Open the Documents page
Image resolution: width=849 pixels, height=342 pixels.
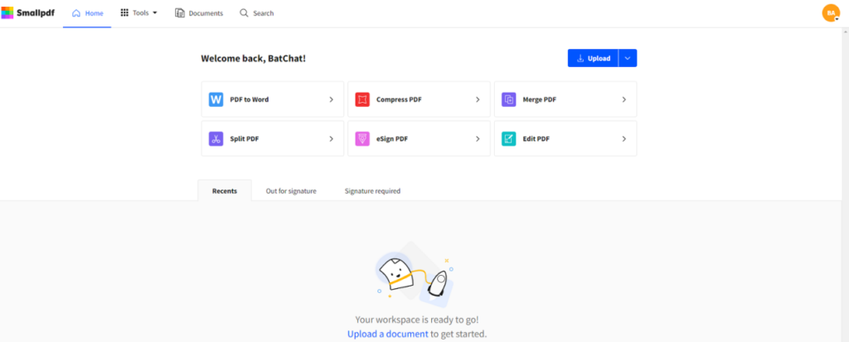coord(199,13)
